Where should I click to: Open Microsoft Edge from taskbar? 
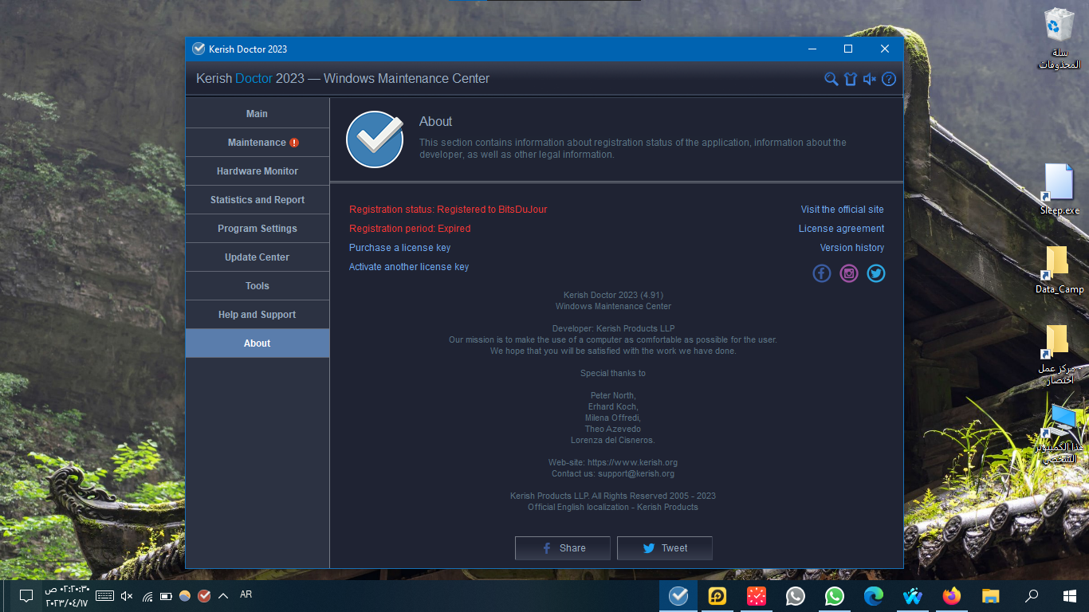[874, 596]
